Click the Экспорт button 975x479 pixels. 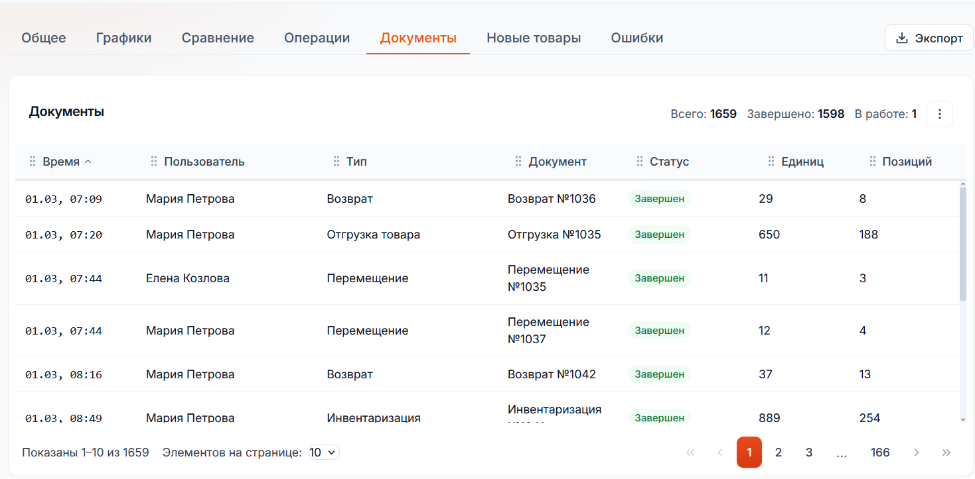pos(929,38)
